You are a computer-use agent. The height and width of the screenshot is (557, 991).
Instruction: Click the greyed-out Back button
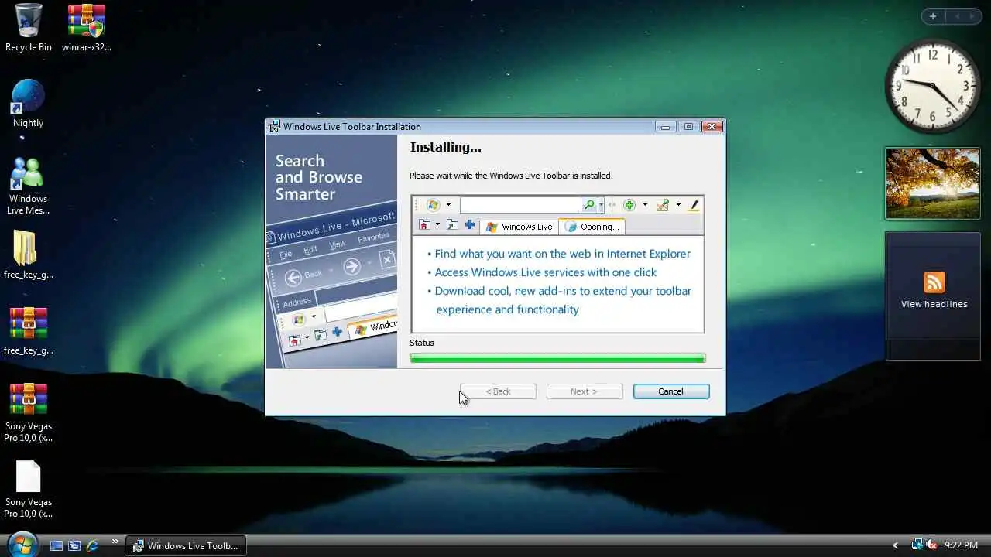pyautogui.click(x=498, y=391)
